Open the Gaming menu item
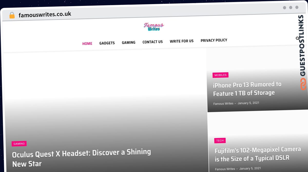 [129, 42]
